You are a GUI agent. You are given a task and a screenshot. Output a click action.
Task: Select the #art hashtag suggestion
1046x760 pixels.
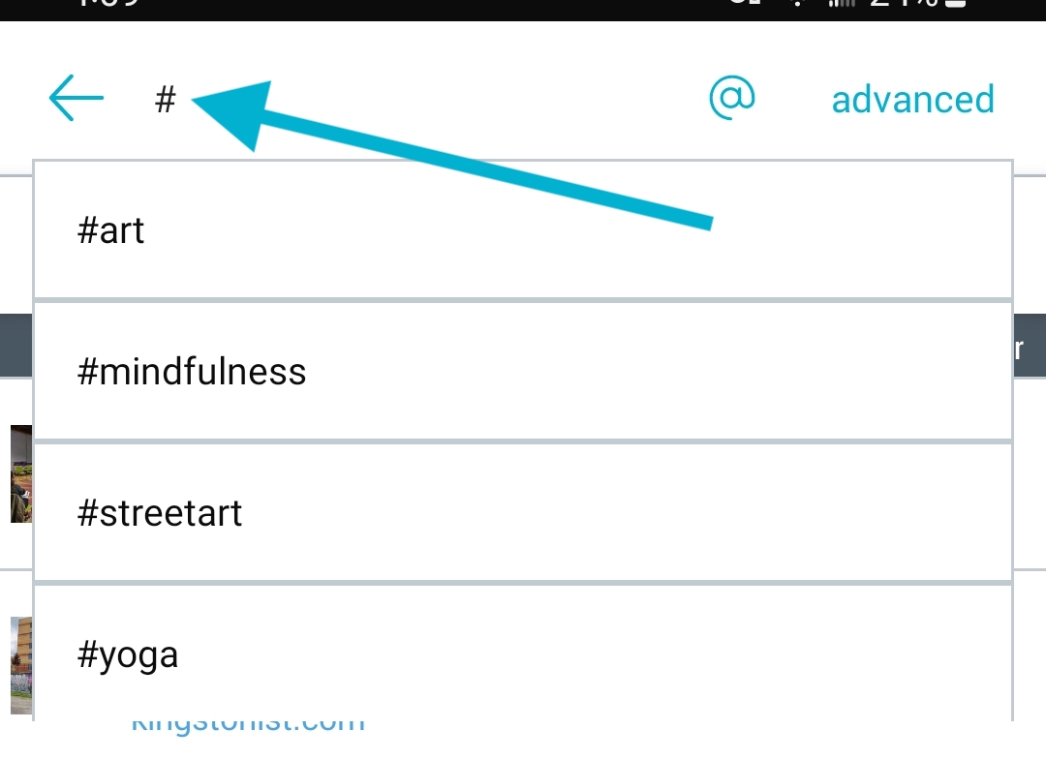point(523,230)
